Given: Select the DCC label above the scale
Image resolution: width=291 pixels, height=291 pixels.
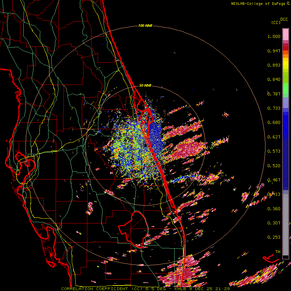Looking at the screenshot, I should click(x=284, y=19).
